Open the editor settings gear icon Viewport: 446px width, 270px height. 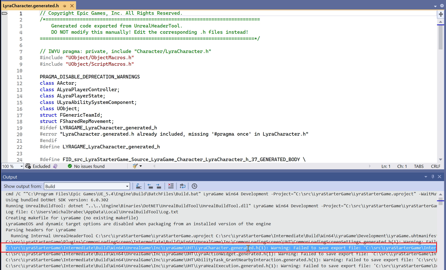[442, 5]
